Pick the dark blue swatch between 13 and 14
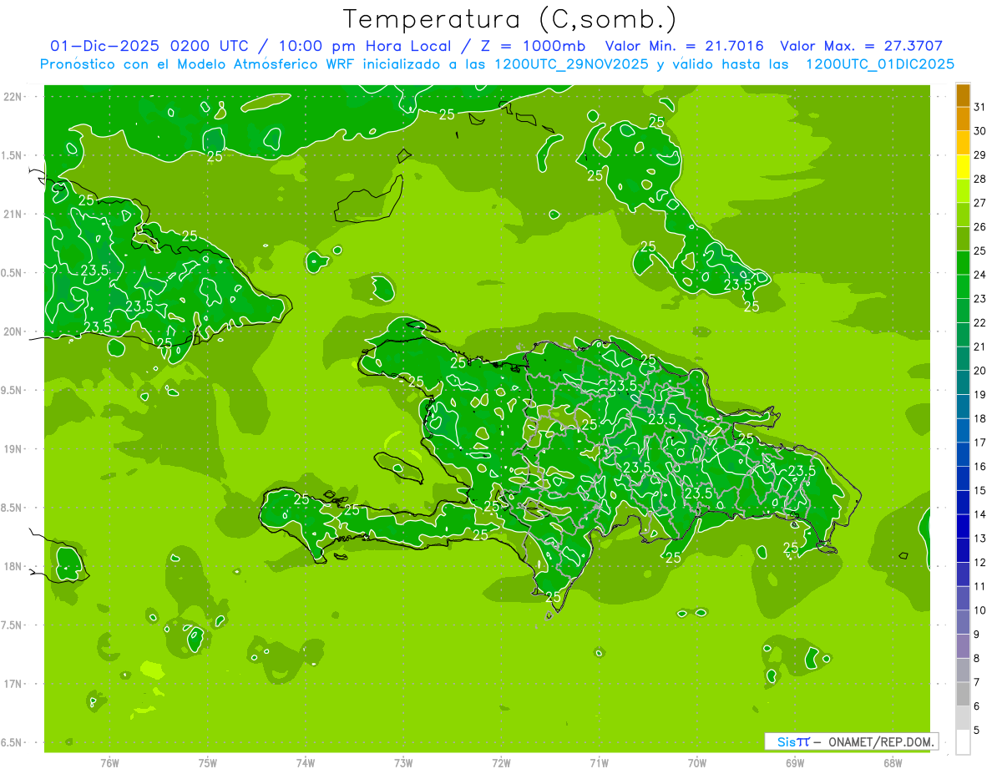Image resolution: width=1002 pixels, height=774 pixels. click(x=963, y=526)
